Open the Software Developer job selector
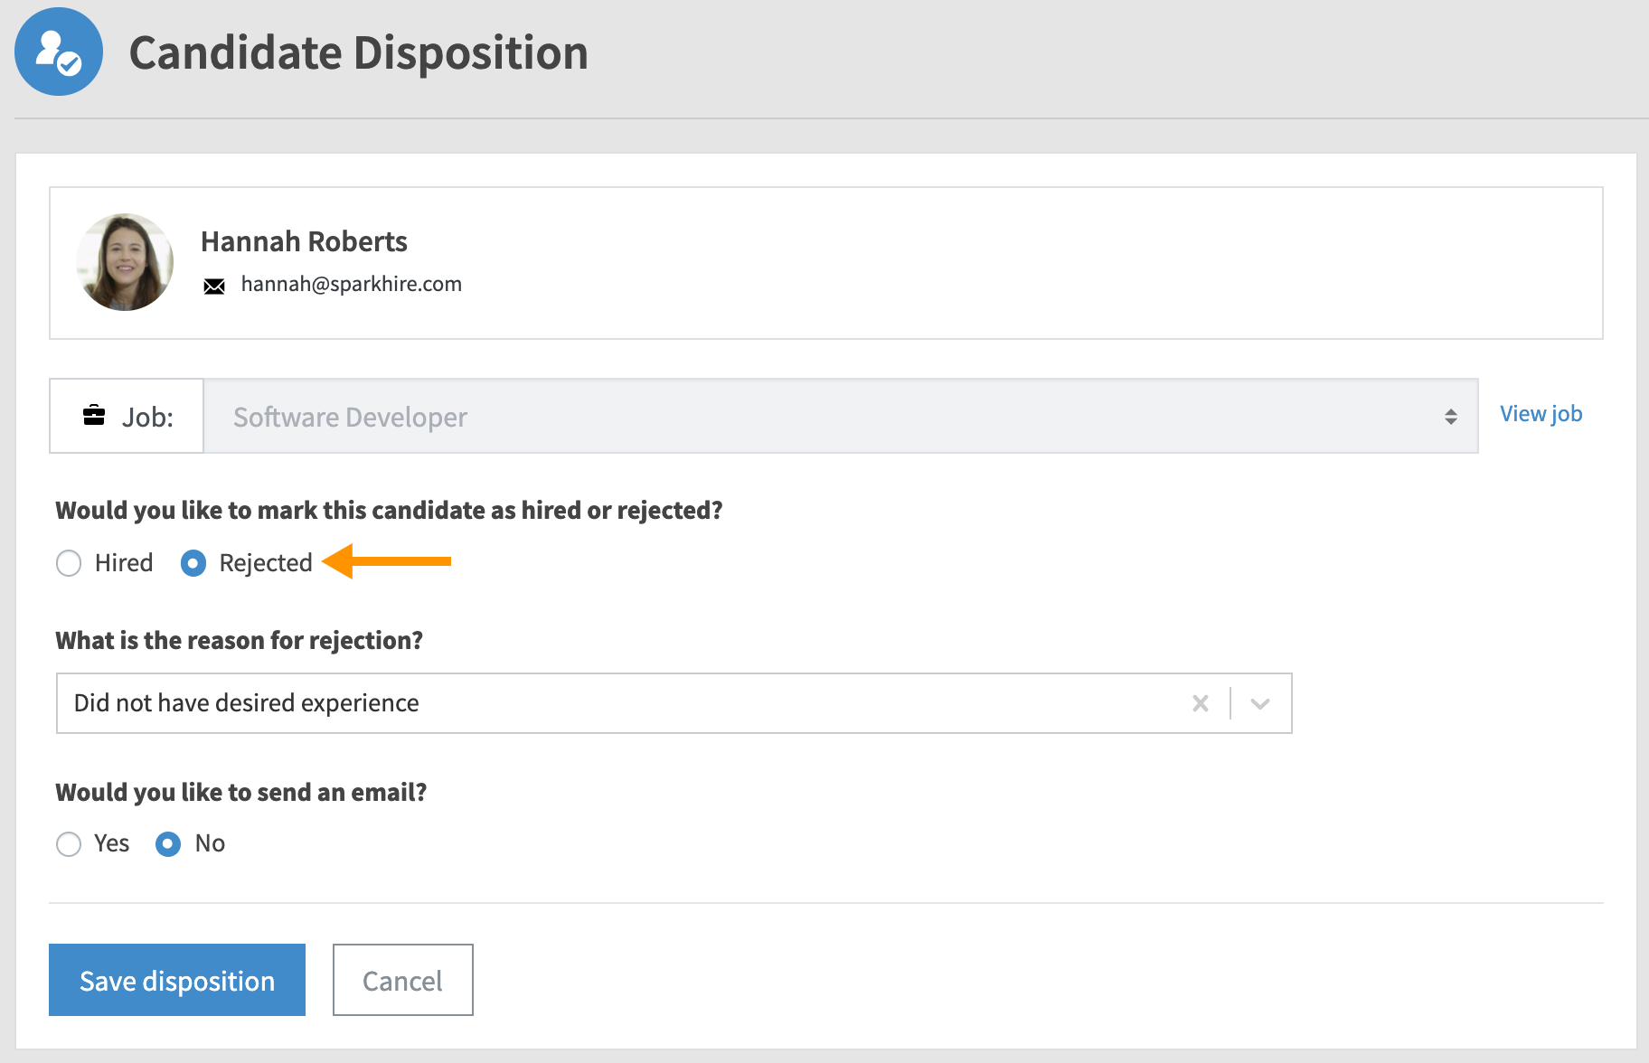The image size is (1649, 1063). point(841,416)
